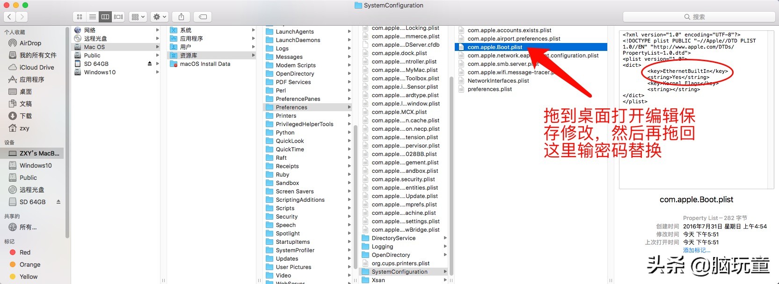Click the SystemConfiguration title folder icon
The image size is (779, 284).
tap(358, 6)
